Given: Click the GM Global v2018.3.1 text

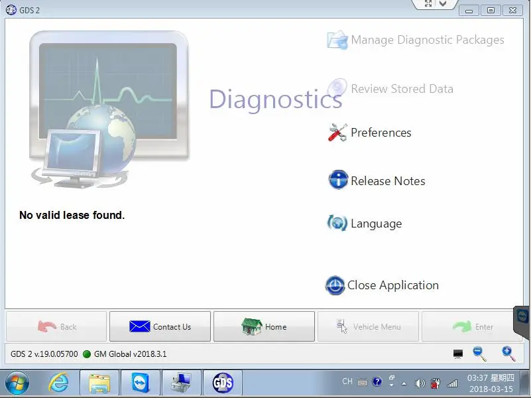Looking at the screenshot, I should 131,354.
